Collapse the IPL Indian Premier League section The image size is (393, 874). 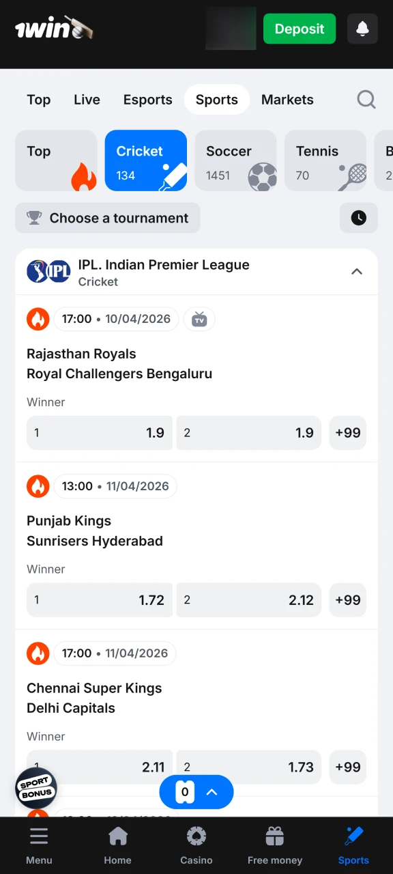[x=356, y=271]
